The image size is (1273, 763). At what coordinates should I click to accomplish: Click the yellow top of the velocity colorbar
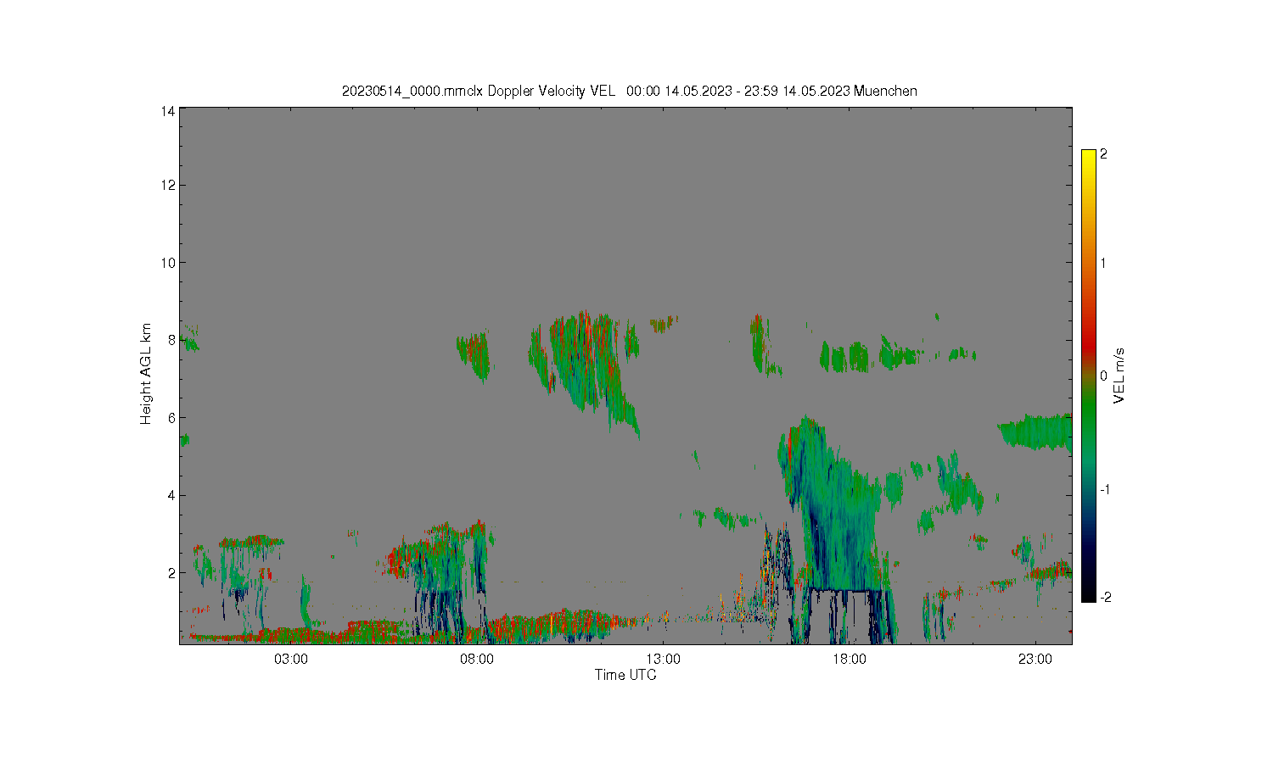point(1089,157)
